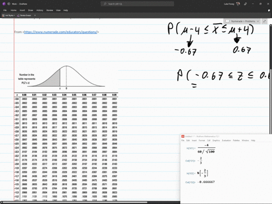
Task: Click the 0.04 column header in the z-table
Action: (64, 95)
